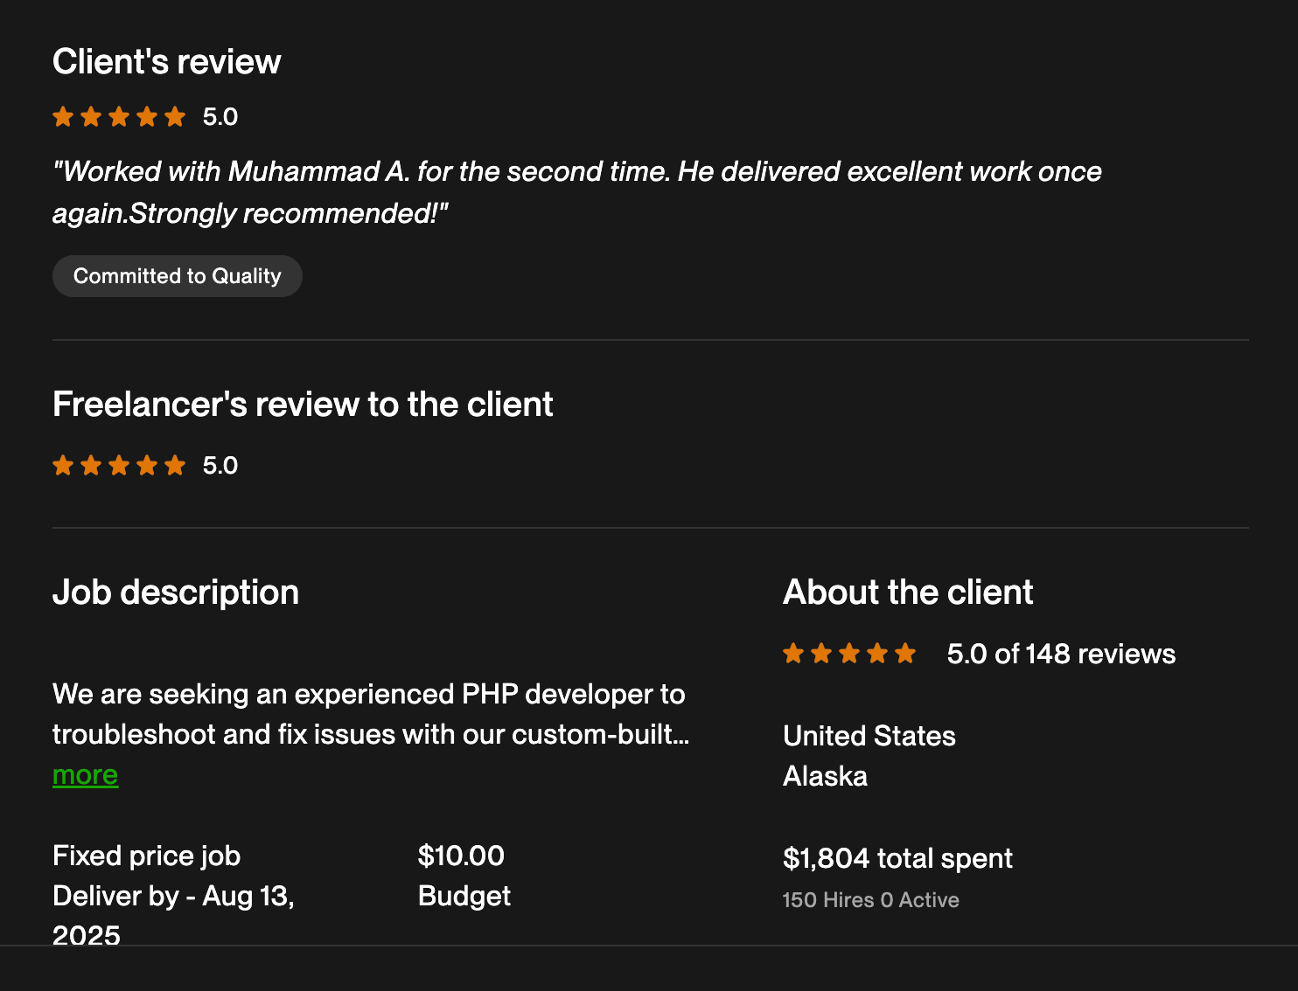This screenshot has height=991, width=1298.
Task: Click the Job description heading
Action: tap(176, 593)
